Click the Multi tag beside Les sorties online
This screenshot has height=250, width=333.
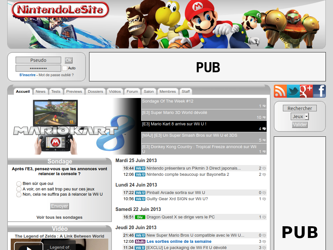point(140,242)
